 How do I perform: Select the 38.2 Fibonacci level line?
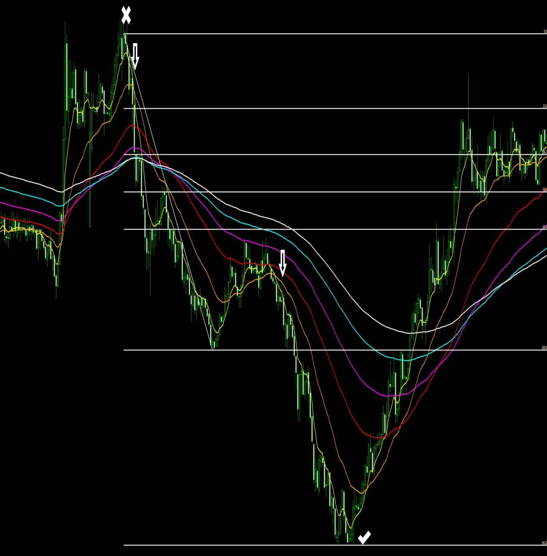pos(335,155)
